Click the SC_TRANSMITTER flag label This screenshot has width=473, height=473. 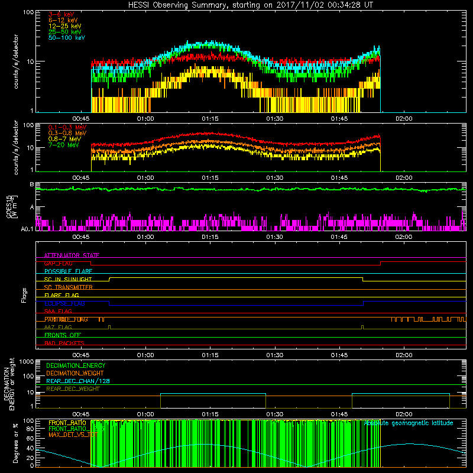(68, 287)
